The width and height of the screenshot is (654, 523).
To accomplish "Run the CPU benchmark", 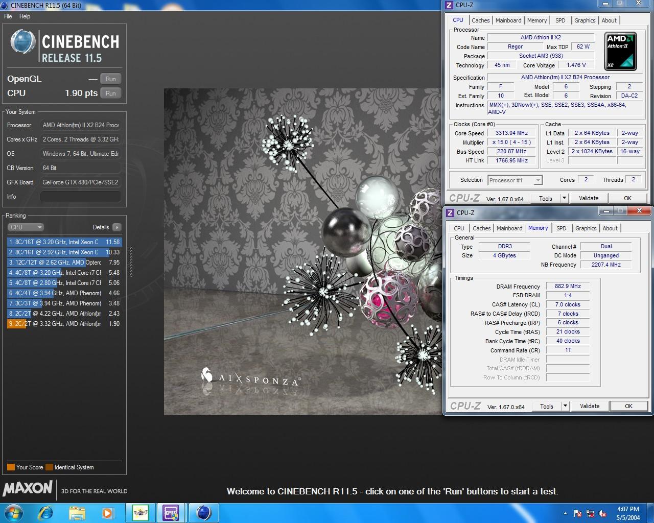I will pos(111,93).
